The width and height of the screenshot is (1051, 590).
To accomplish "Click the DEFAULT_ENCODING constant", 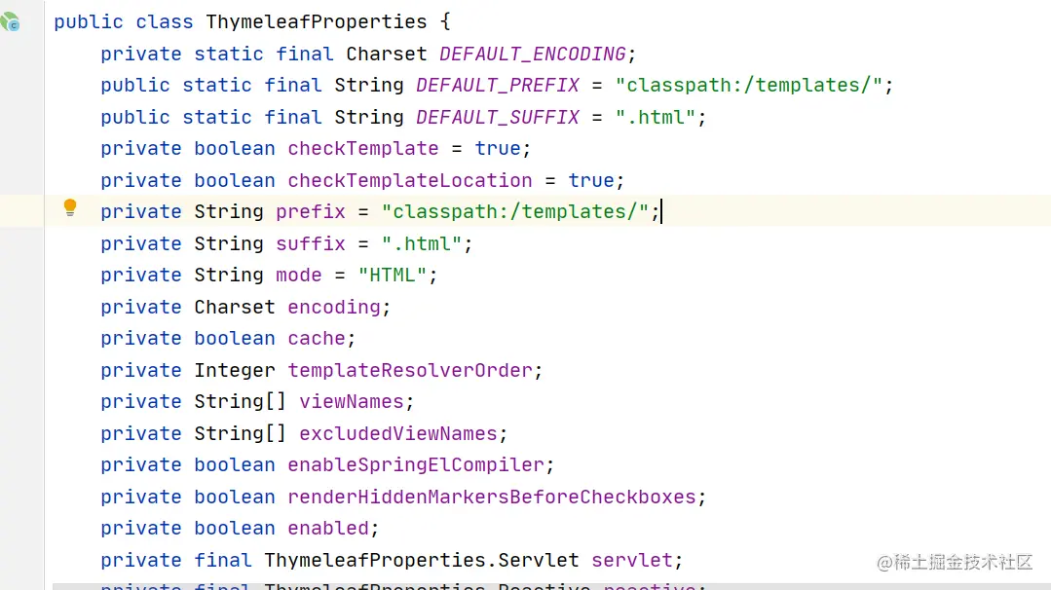I will (533, 54).
